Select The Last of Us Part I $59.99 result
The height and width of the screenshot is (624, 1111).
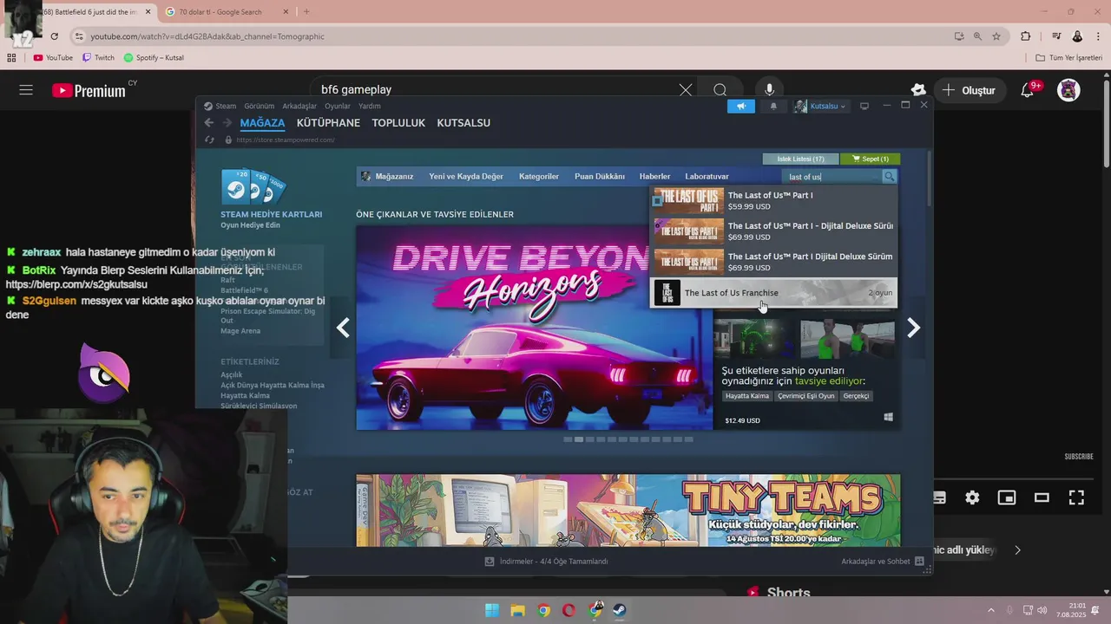pyautogui.click(x=774, y=201)
